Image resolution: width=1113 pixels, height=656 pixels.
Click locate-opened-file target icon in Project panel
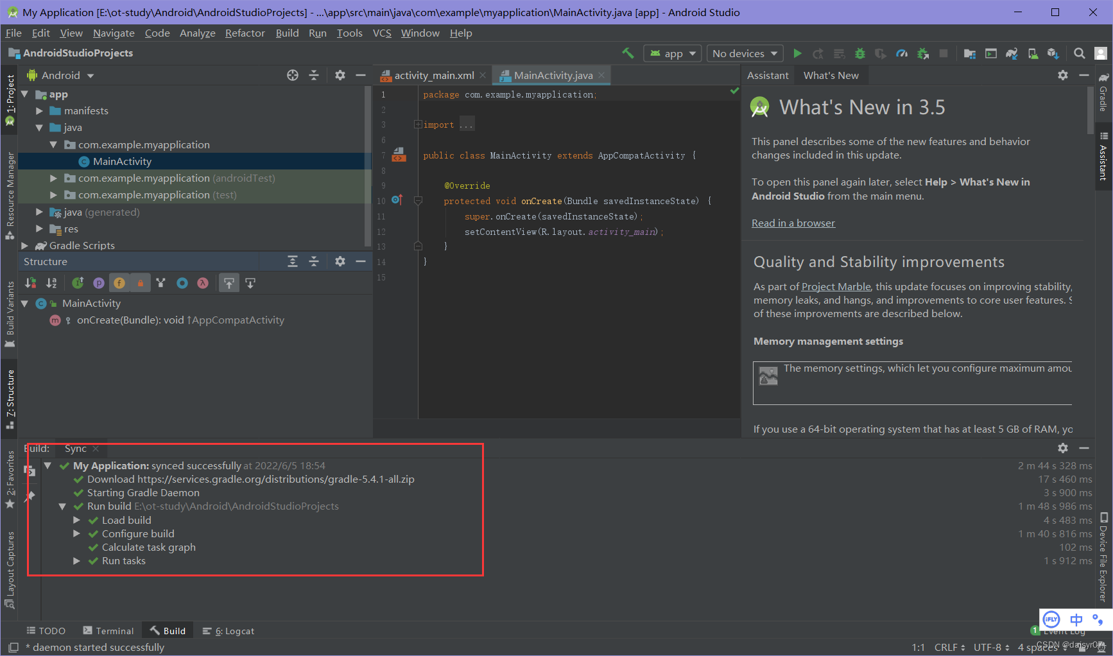click(293, 75)
